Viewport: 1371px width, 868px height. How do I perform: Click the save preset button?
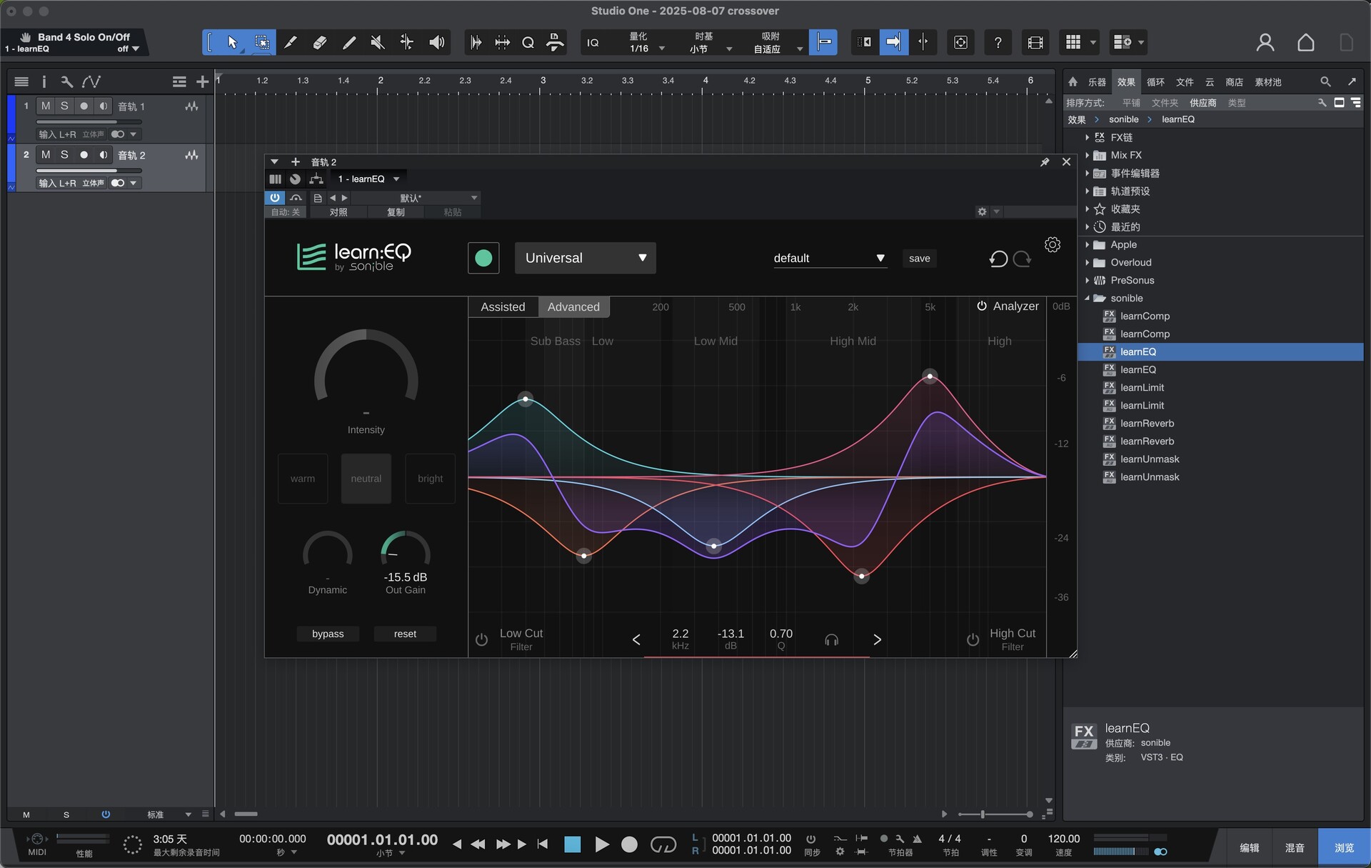coord(919,259)
